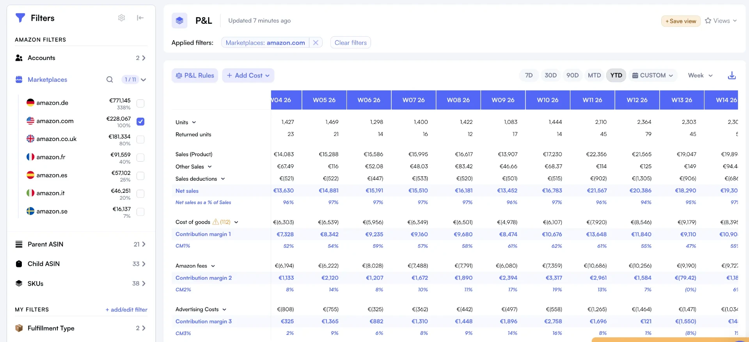Click the Accounts people icon
Image resolution: width=749 pixels, height=342 pixels.
pos(19,58)
